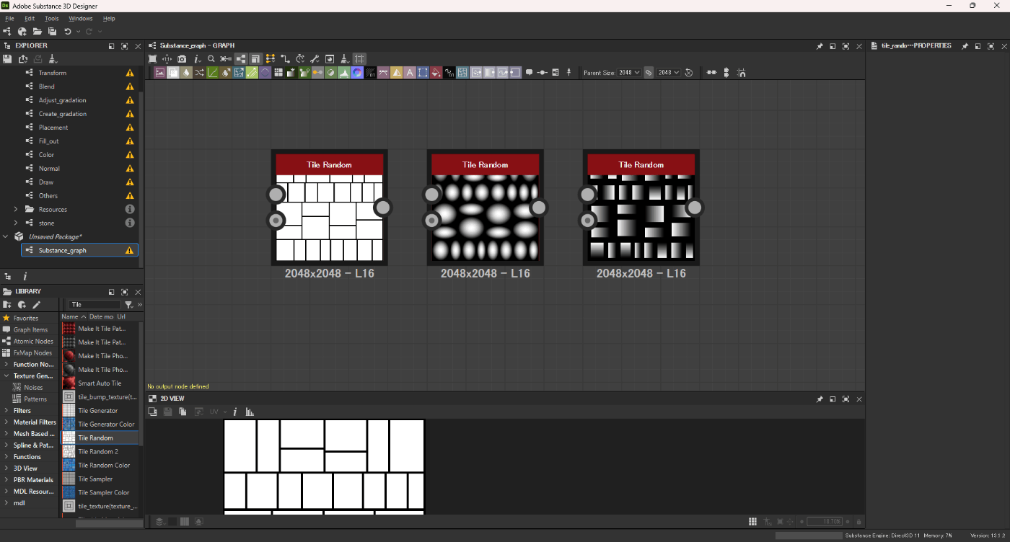The width and height of the screenshot is (1010, 542).
Task: Select Substance_graph in Explorer
Action: (79, 250)
